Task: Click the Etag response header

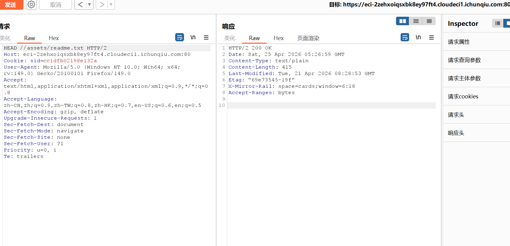Action: 262,80
